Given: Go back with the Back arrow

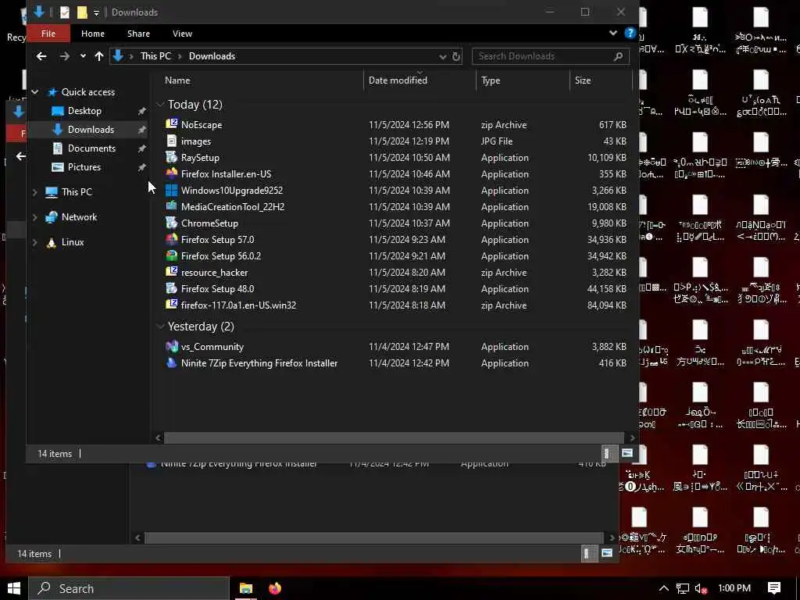Looking at the screenshot, I should point(41,56).
